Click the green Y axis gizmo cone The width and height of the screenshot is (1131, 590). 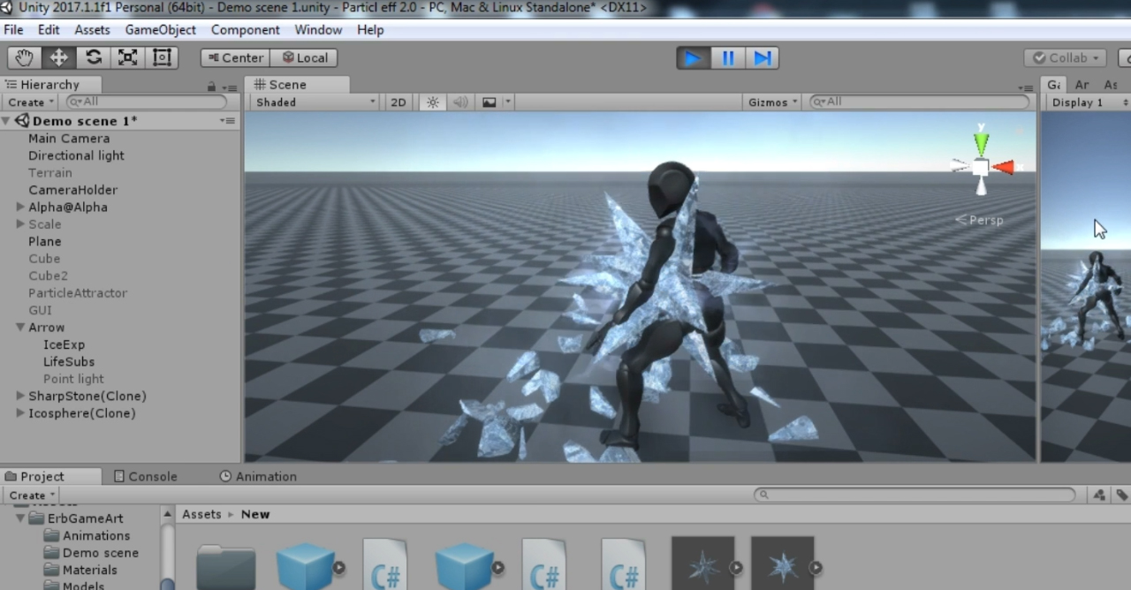[981, 143]
